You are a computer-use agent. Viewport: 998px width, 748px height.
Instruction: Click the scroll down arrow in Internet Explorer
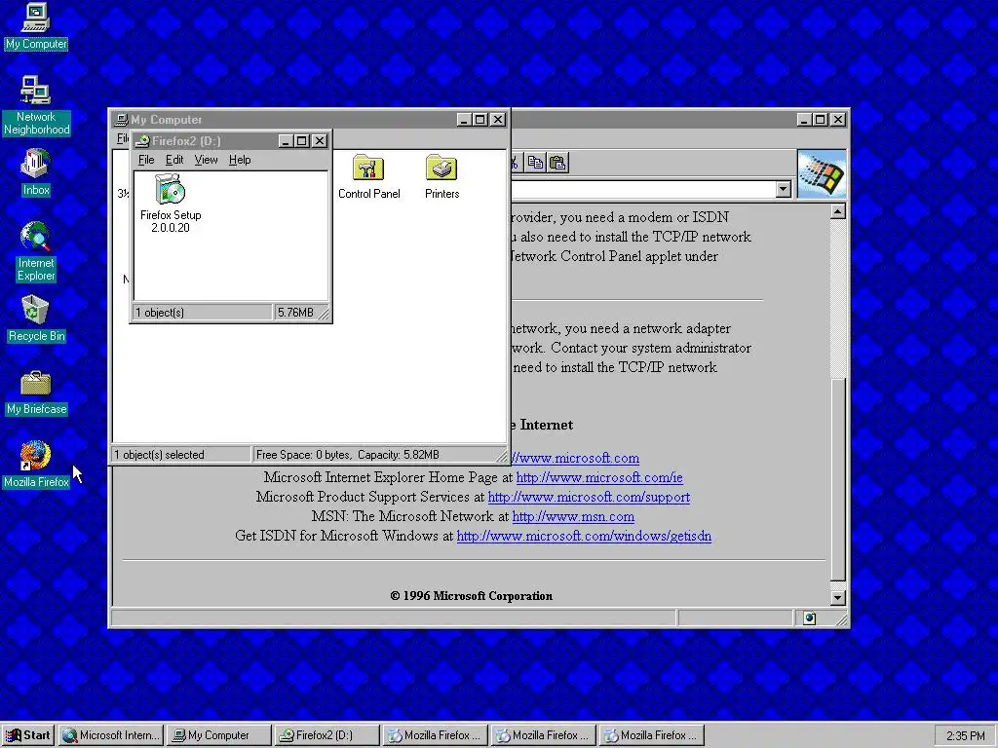click(x=838, y=597)
